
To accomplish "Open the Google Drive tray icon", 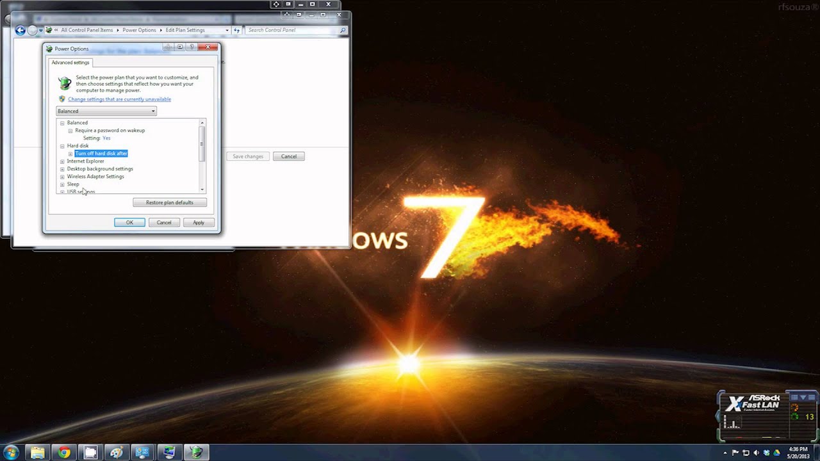I will coord(776,453).
